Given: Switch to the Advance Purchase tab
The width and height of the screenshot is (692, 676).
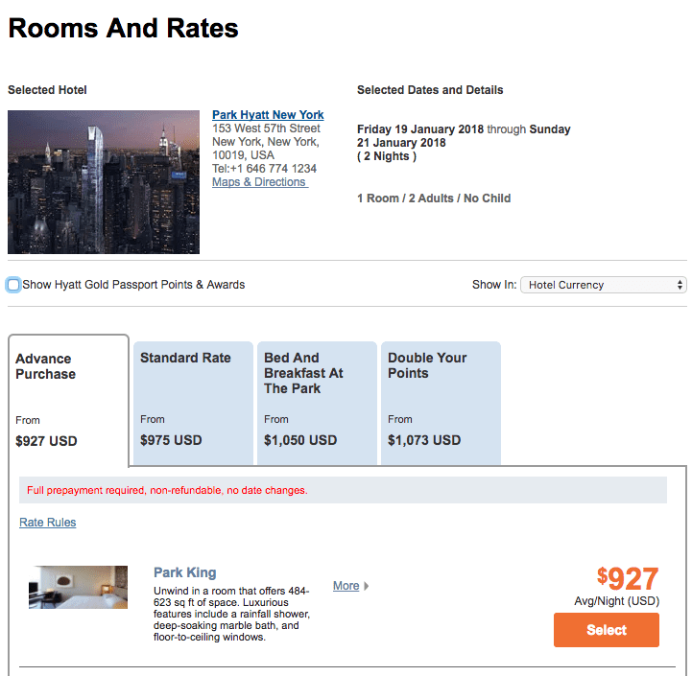Looking at the screenshot, I should (x=68, y=401).
